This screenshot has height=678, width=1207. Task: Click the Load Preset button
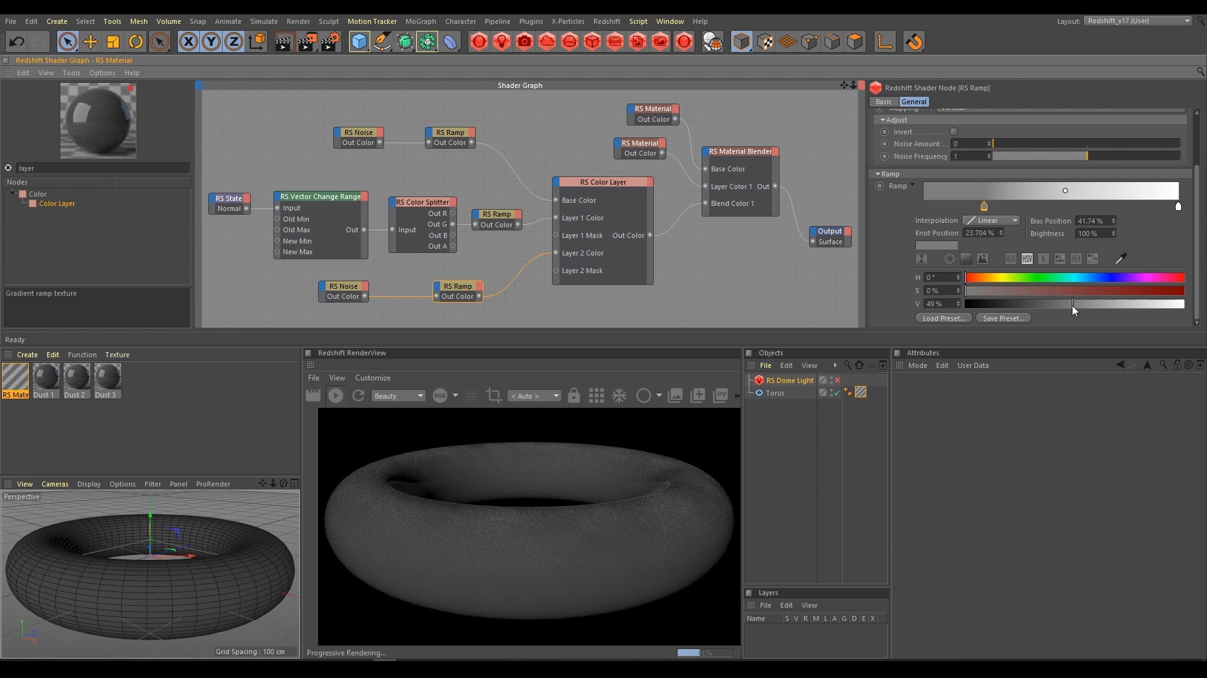pos(944,318)
